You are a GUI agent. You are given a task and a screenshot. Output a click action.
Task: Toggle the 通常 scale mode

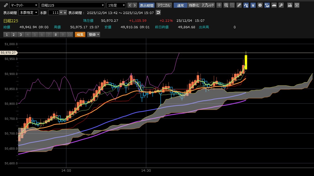[x=180, y=5]
